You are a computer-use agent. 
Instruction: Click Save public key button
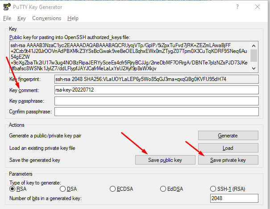pyautogui.click(x=165, y=160)
